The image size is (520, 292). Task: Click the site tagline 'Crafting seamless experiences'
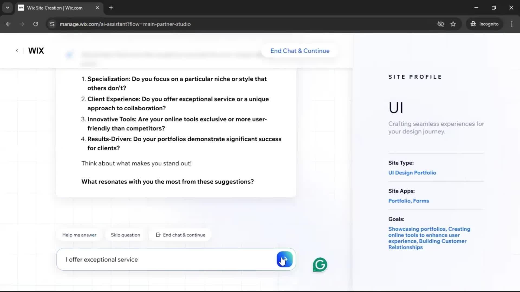click(436, 128)
